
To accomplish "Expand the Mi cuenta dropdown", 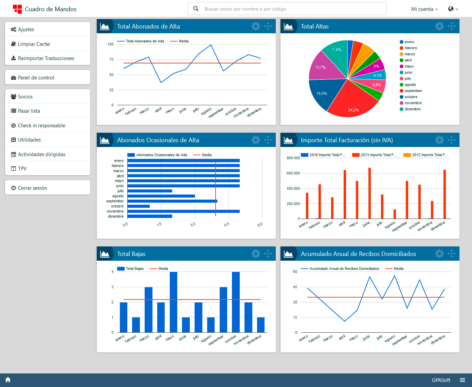I will tap(424, 9).
